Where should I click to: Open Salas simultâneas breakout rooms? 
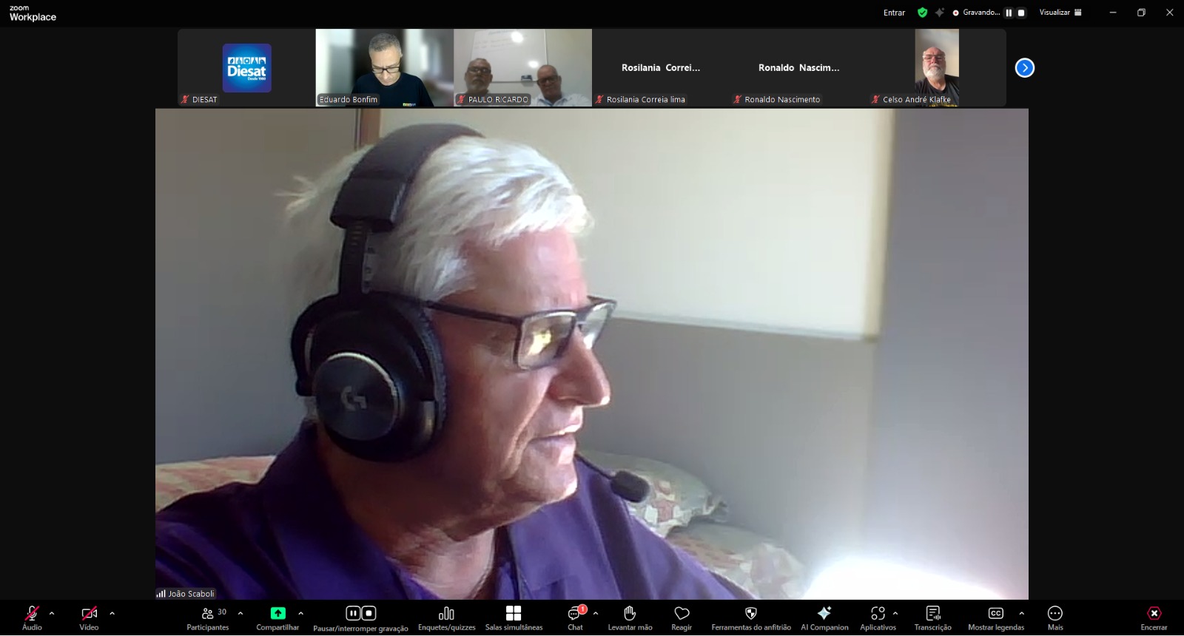click(514, 618)
